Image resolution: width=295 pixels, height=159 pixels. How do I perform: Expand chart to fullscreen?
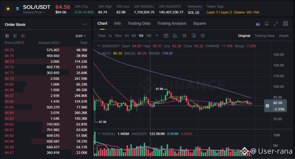pos(276,24)
